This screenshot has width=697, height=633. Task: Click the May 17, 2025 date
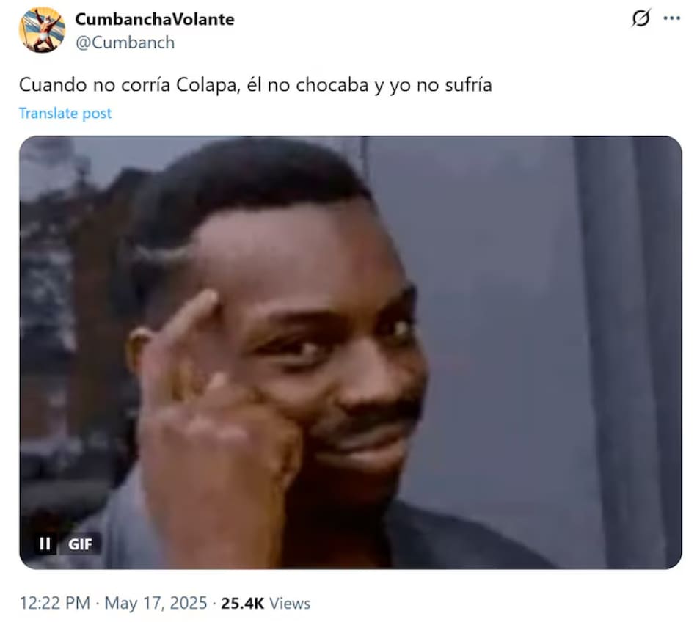[156, 603]
